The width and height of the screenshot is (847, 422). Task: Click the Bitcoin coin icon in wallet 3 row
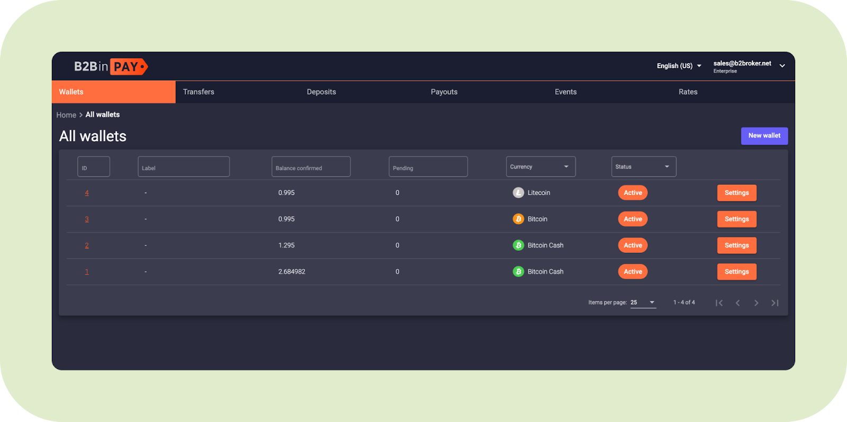coord(518,219)
